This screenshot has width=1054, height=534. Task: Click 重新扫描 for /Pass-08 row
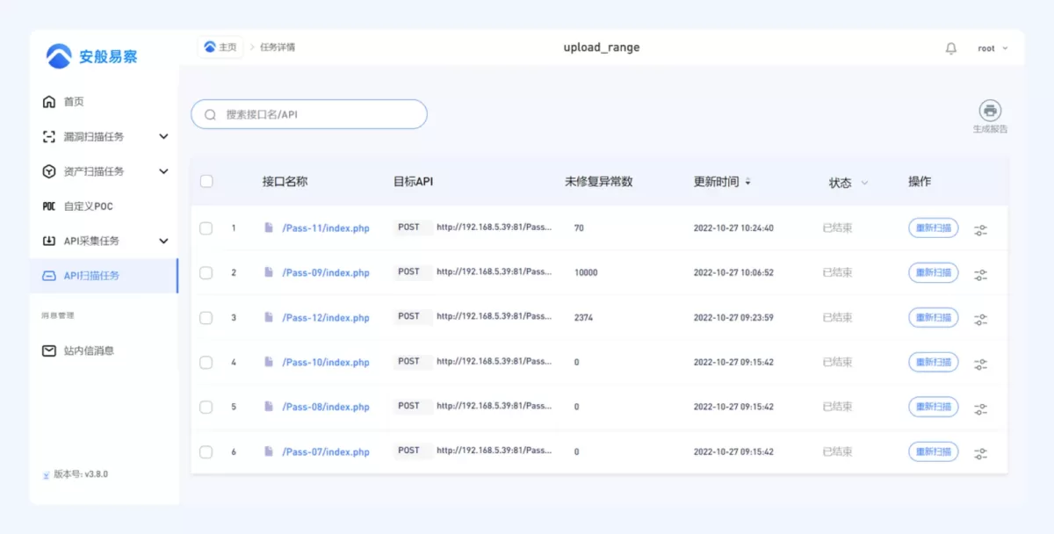coord(933,407)
